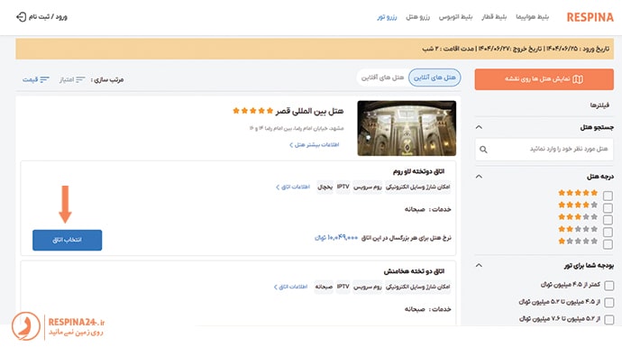
Task: Collapse the درجه هتل section
Action: 479,177
